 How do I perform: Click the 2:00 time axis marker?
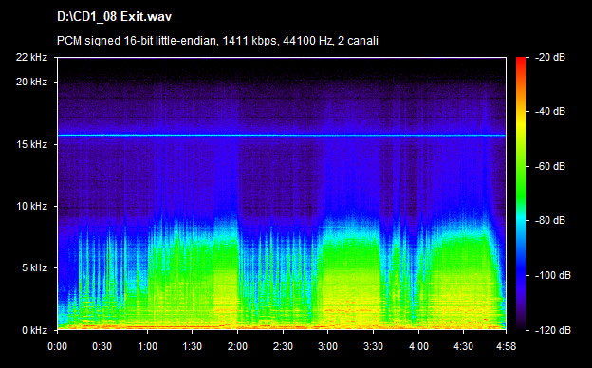pos(237,346)
